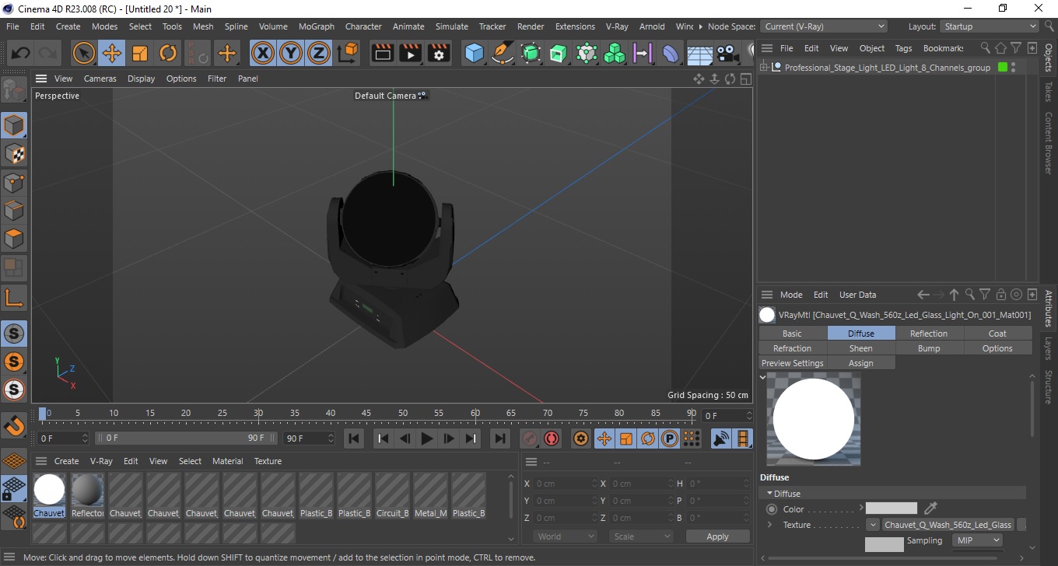This screenshot has width=1058, height=566.
Task: Step to the next frame
Action: tap(449, 438)
